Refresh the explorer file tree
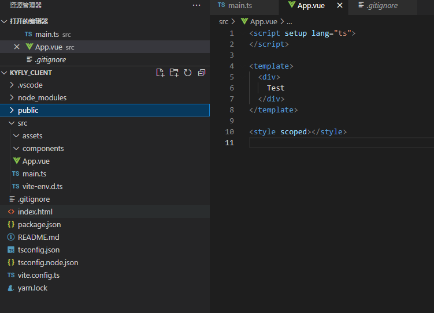 coord(188,73)
